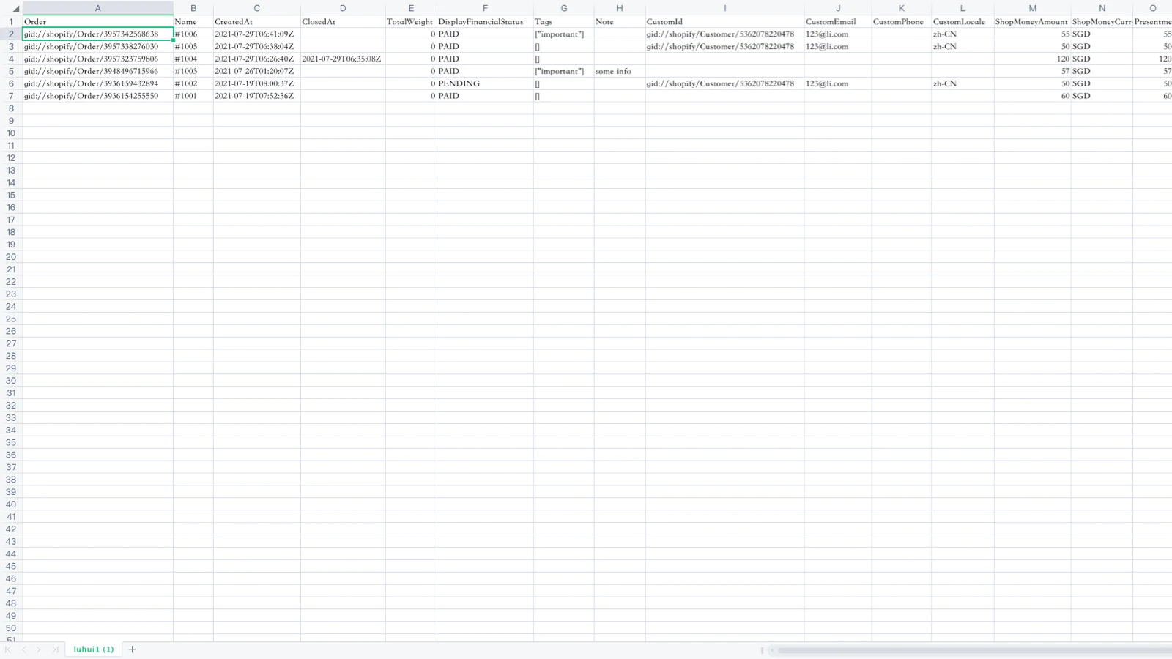
Task: Select row 25 header
Action: 11,319
